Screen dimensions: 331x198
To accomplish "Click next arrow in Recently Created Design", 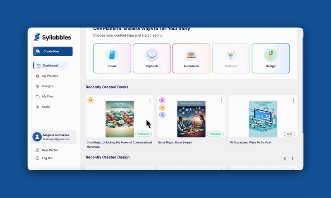I will click(x=292, y=158).
